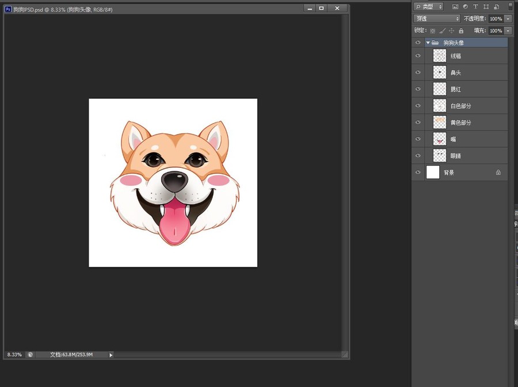Lock layer position with move icon
518x387 pixels.
(x=452, y=30)
